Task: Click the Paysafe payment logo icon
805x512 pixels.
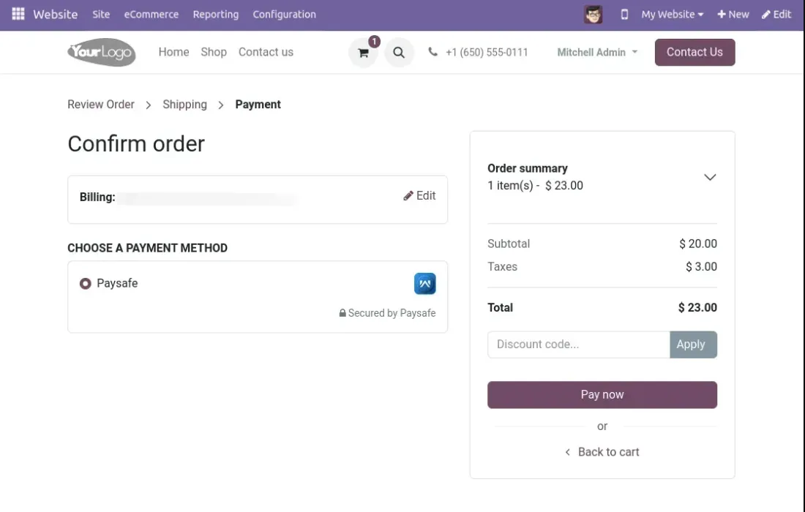Action: 424,284
